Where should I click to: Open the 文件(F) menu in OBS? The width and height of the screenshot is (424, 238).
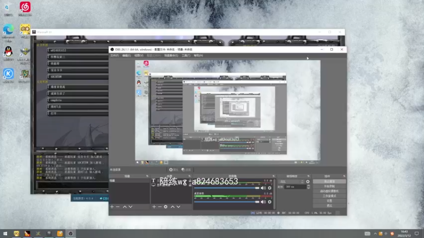tap(114, 56)
